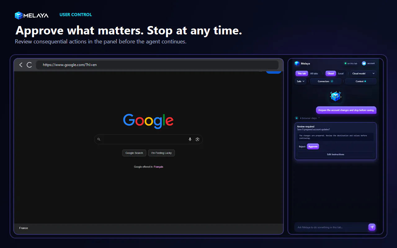Image resolution: width=397 pixels, height=248 pixels.
Task: Click the magnifier icon in Google search box
Action: [x=99, y=139]
